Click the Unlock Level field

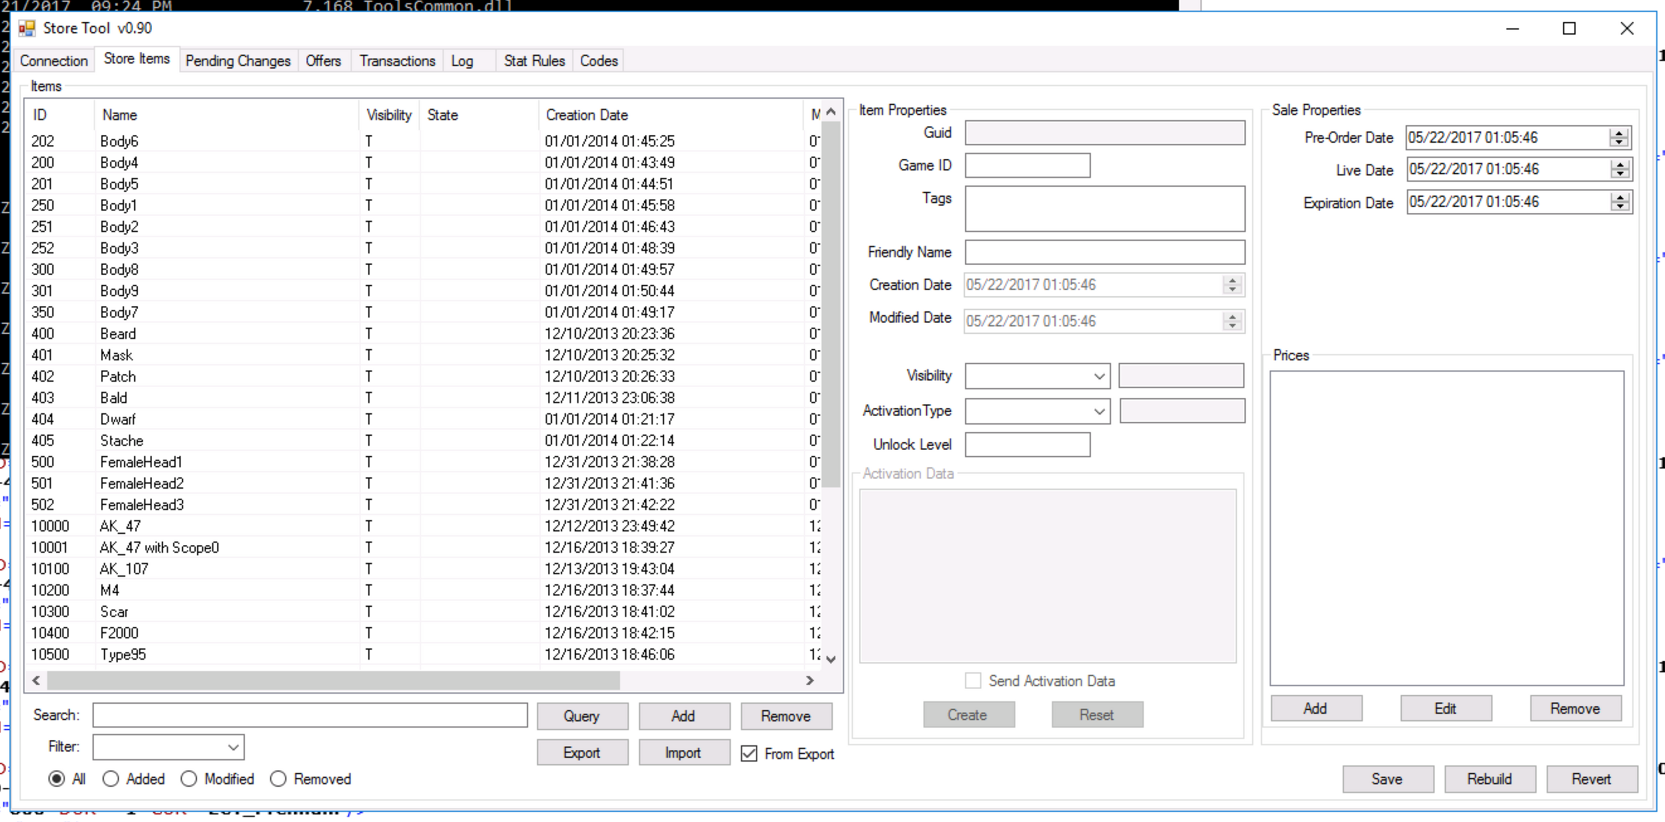click(1028, 445)
